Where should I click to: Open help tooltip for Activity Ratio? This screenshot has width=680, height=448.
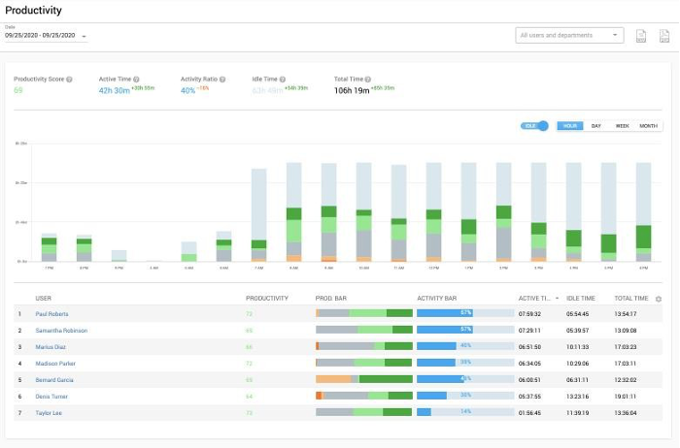click(222, 80)
